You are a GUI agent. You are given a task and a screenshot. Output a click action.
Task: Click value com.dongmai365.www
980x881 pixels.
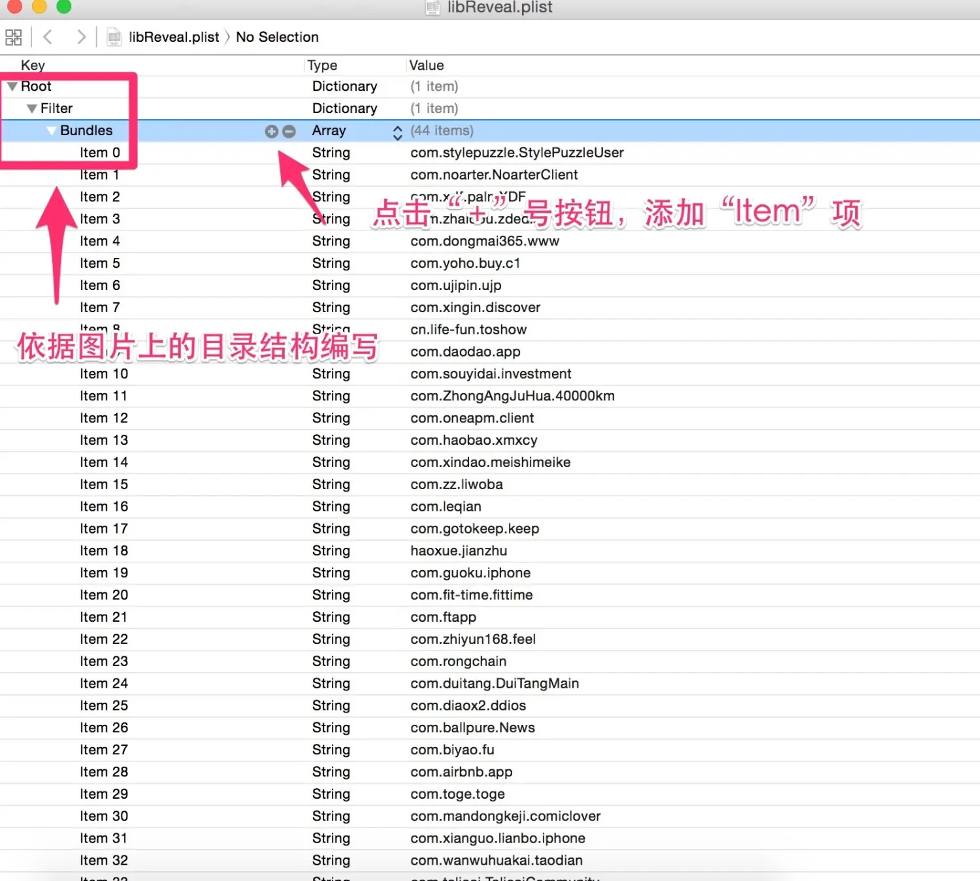coord(485,242)
